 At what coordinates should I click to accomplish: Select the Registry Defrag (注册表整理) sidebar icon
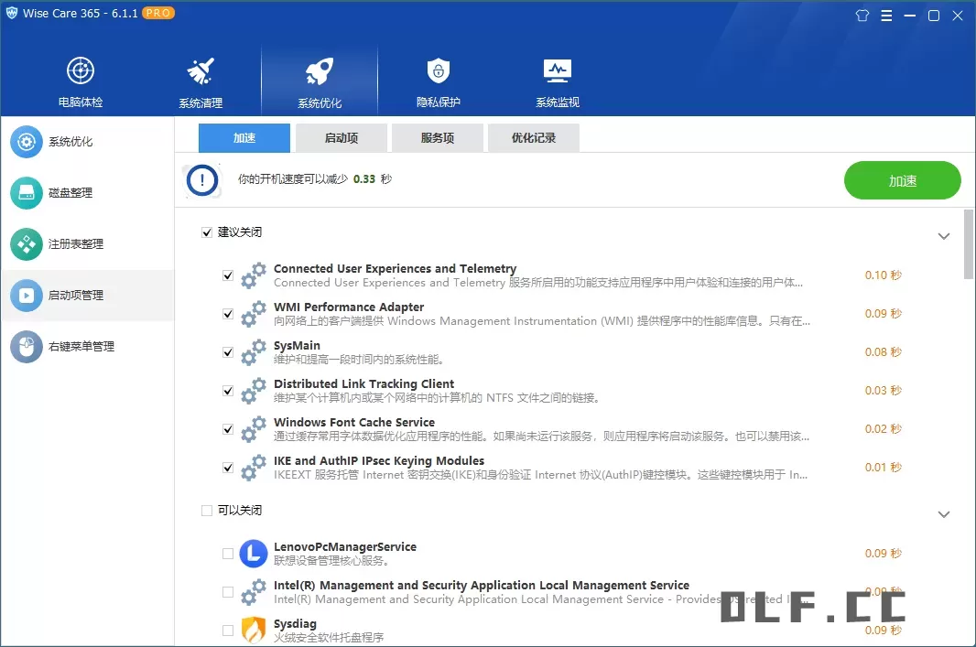coord(27,244)
